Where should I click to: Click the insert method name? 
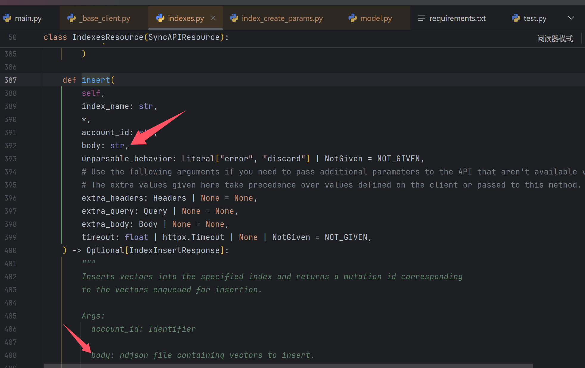click(x=96, y=80)
